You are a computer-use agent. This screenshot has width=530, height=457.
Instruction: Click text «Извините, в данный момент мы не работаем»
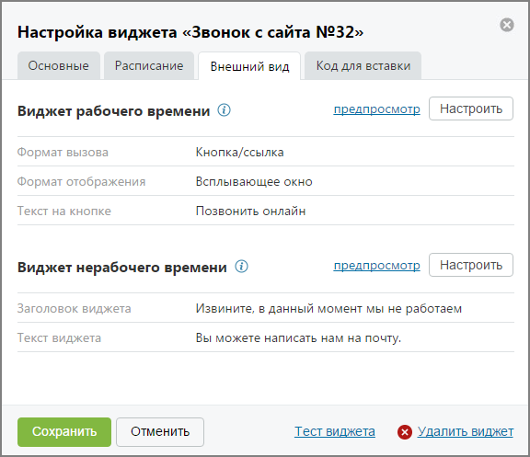[328, 309]
